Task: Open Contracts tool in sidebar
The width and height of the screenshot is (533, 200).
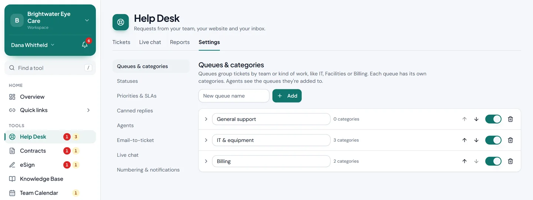Action: (x=50, y=151)
